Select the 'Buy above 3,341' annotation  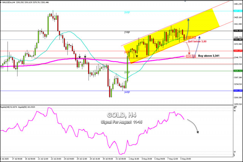click(x=208, y=56)
